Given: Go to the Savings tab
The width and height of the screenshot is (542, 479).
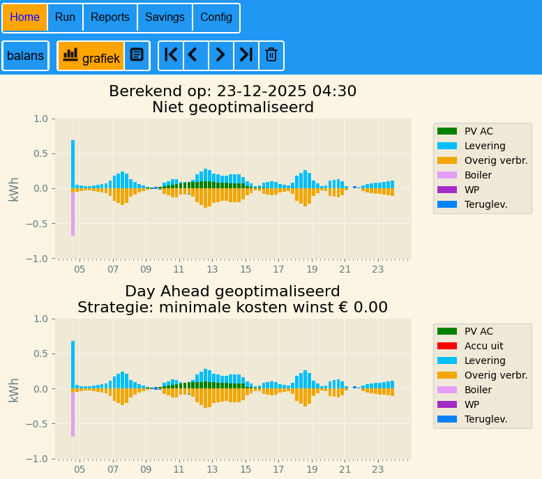Looking at the screenshot, I should pyautogui.click(x=165, y=17).
